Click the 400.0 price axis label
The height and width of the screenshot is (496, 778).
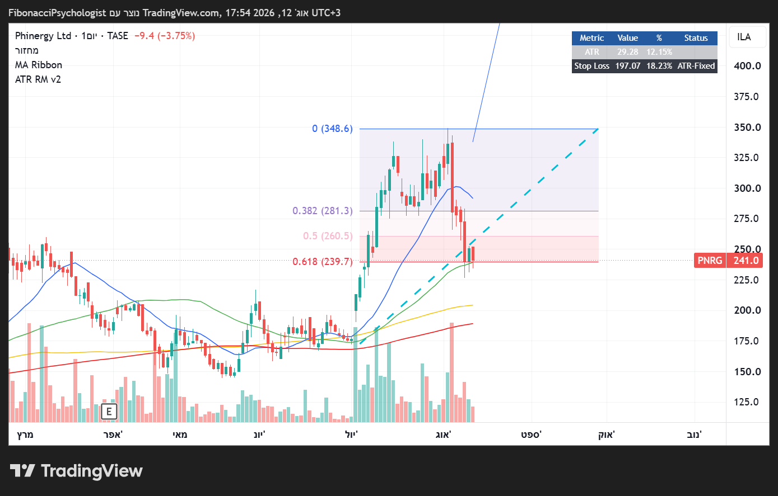pos(747,66)
